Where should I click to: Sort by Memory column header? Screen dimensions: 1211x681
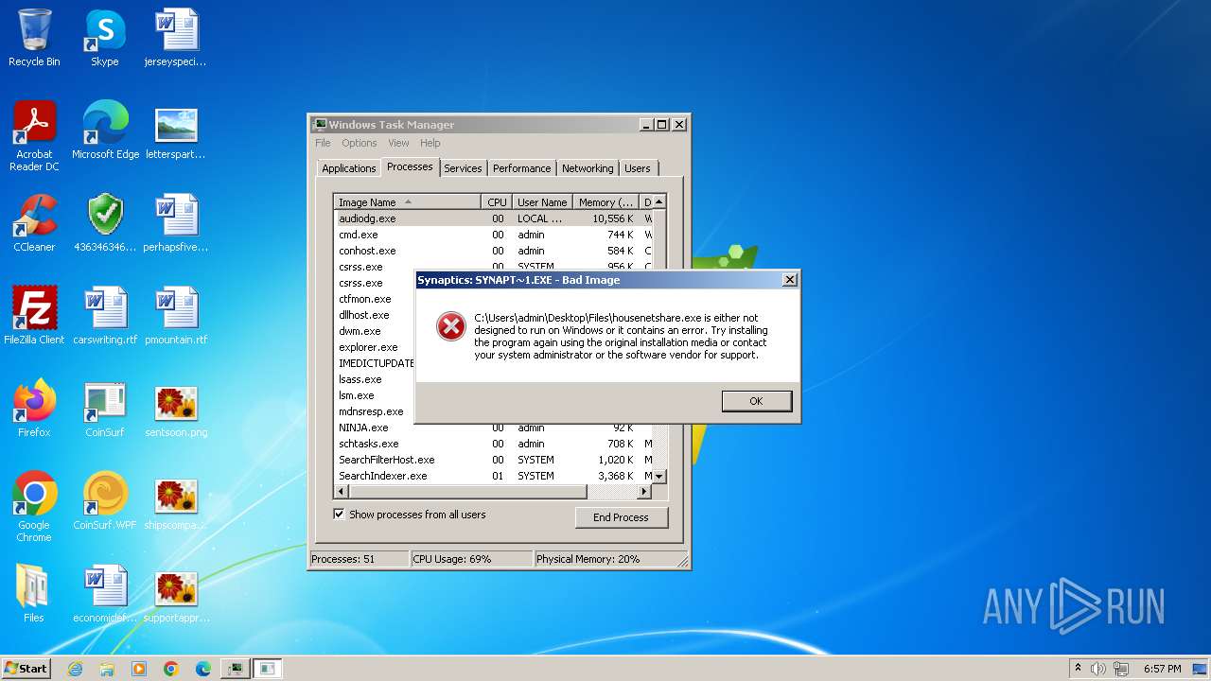point(606,201)
